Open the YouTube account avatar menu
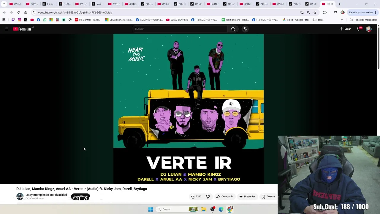 pyautogui.click(x=369, y=29)
